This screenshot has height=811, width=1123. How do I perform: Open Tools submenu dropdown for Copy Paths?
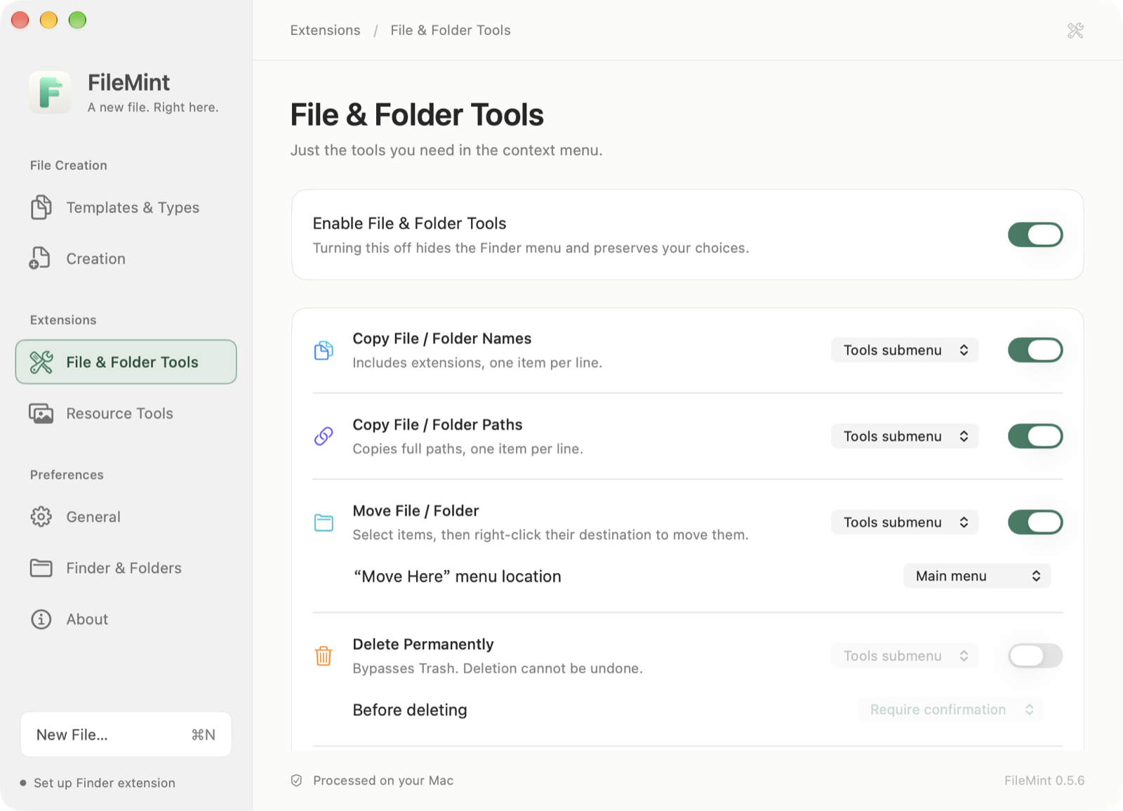click(905, 436)
